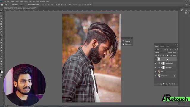Open the File menu

[x=5, y=1]
